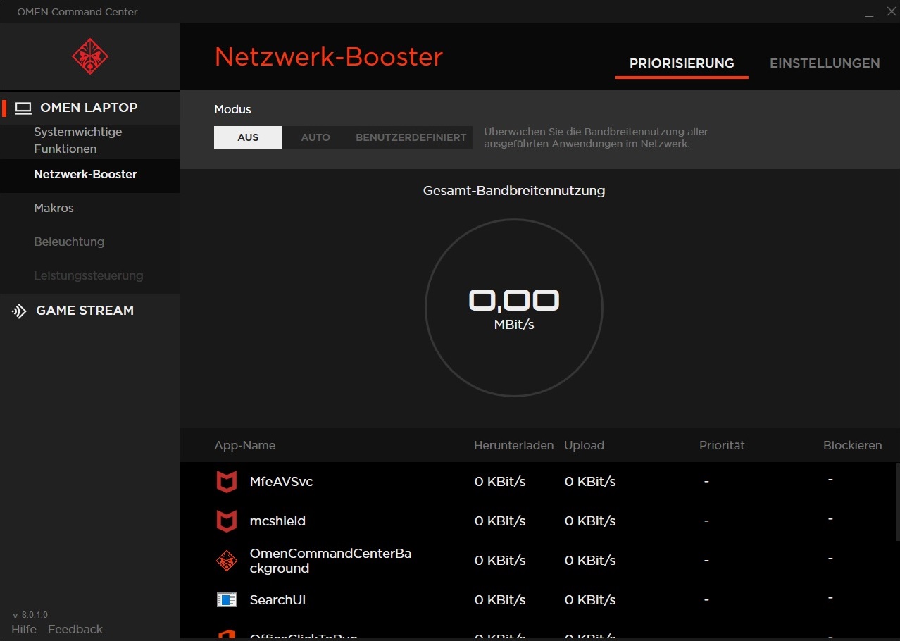Close the OMEN Command Center window
The image size is (900, 641).
coord(891,12)
